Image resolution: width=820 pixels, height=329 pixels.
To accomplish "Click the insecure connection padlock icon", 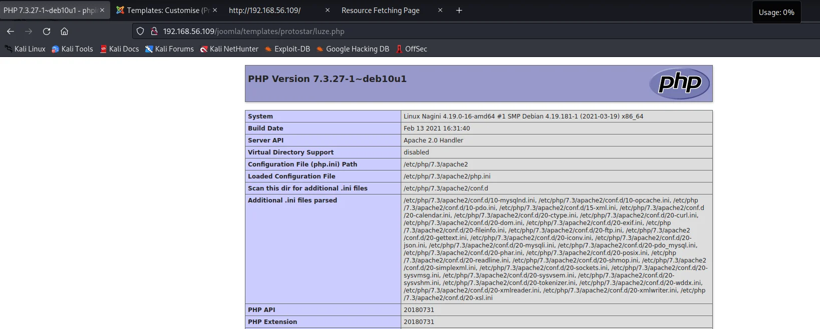I will [154, 31].
